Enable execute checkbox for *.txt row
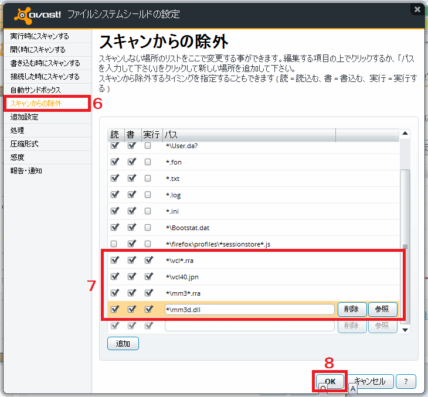428x397 pixels. (148, 179)
